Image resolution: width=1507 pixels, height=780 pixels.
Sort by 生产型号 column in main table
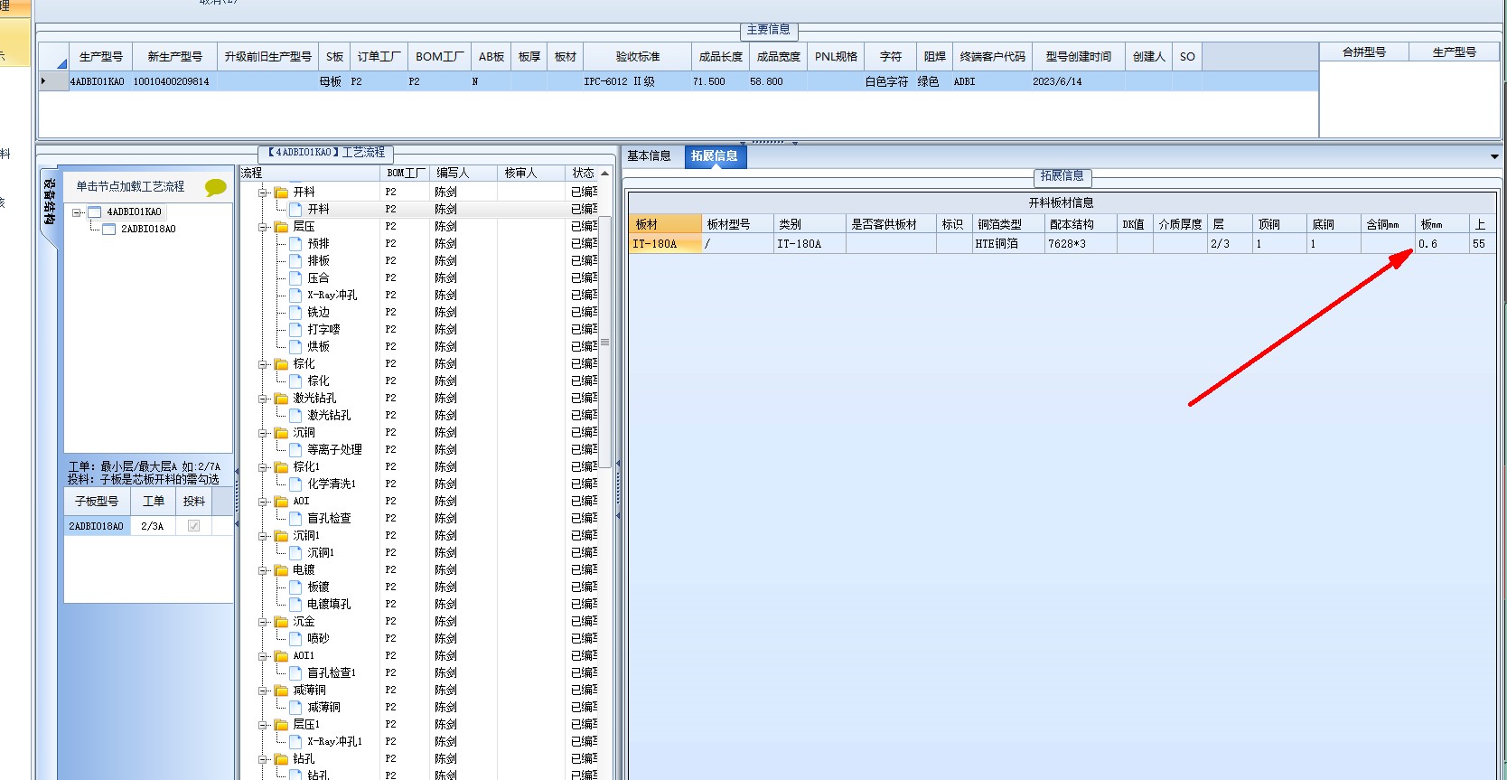tap(100, 56)
